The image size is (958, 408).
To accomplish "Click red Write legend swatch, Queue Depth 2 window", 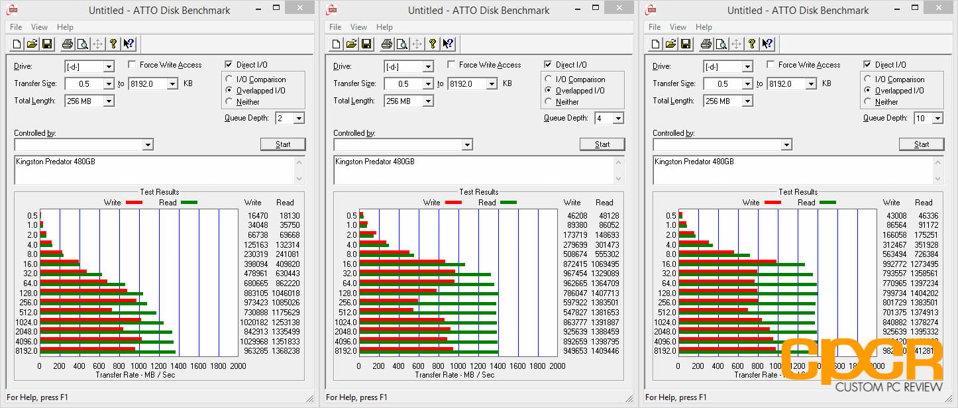I will click(134, 203).
